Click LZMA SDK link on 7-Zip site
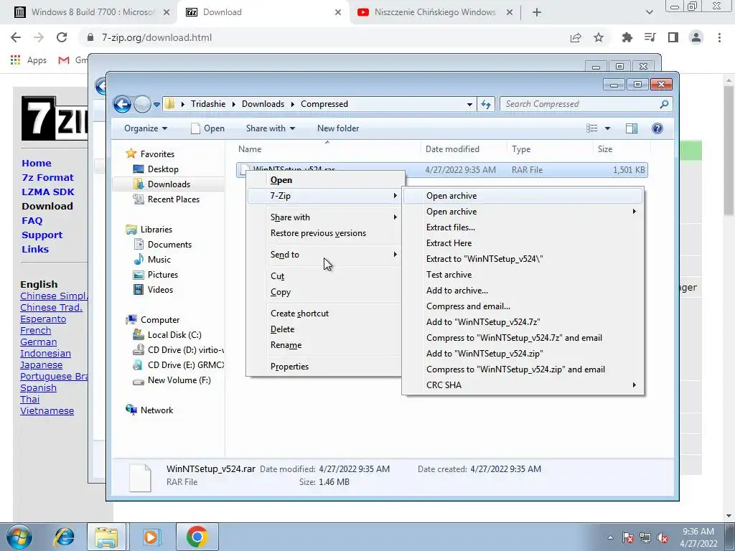 (x=48, y=192)
